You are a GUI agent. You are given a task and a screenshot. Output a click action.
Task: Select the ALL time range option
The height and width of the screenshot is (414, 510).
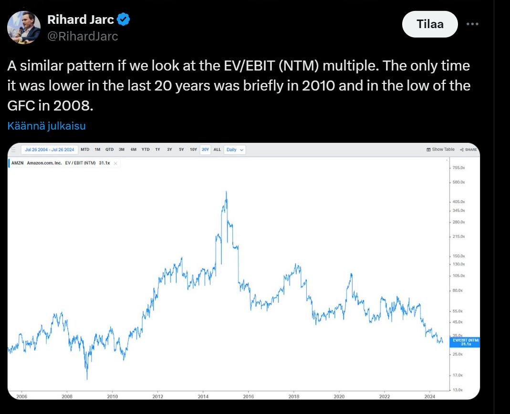tap(217, 150)
